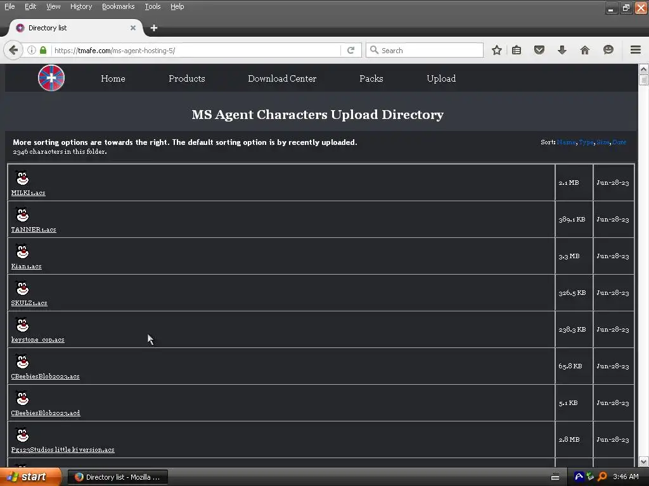The height and width of the screenshot is (486, 649).
Task: Click the browser Back arrow button
Action: click(13, 51)
